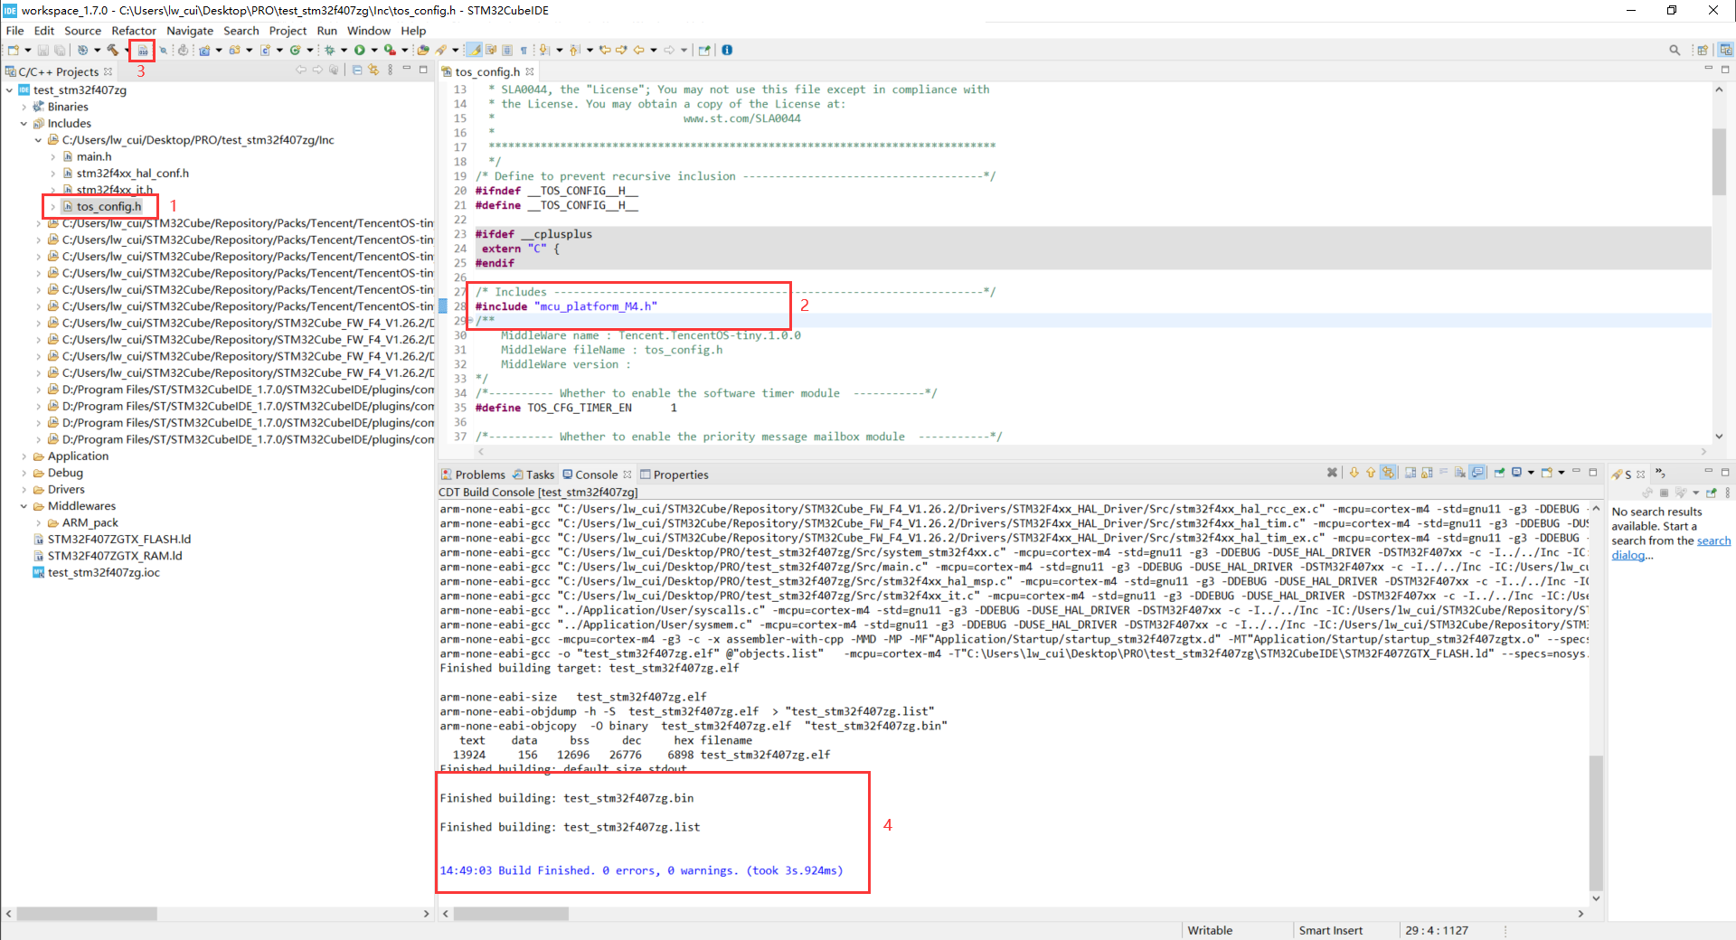The height and width of the screenshot is (940, 1736).
Task: Toggle Show Whitespace Characters
Action: click(524, 50)
